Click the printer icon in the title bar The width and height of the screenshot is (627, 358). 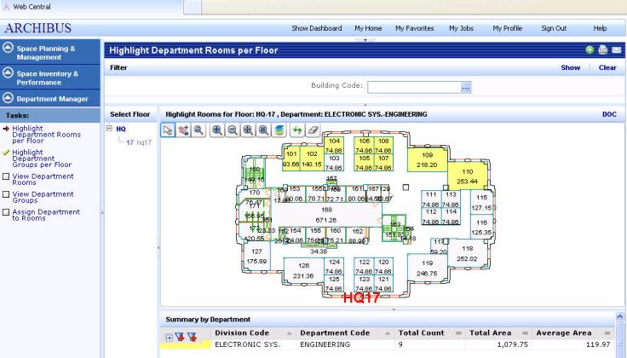click(x=603, y=49)
